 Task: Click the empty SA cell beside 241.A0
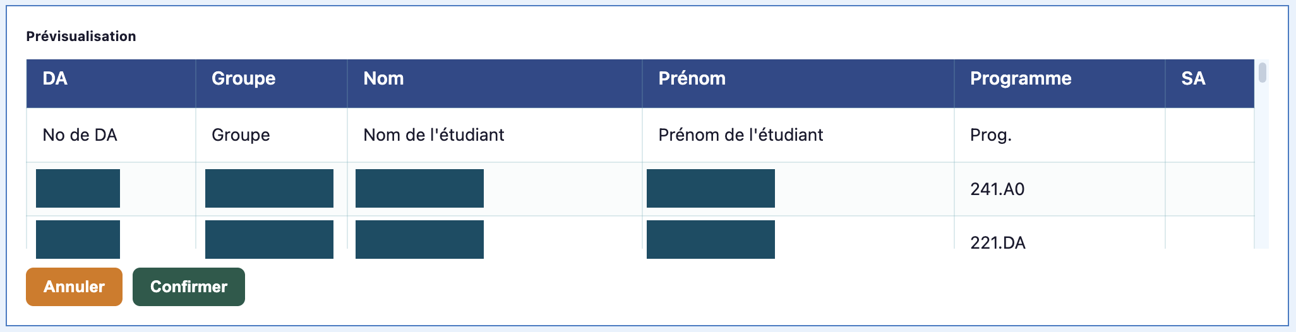pos(1209,189)
